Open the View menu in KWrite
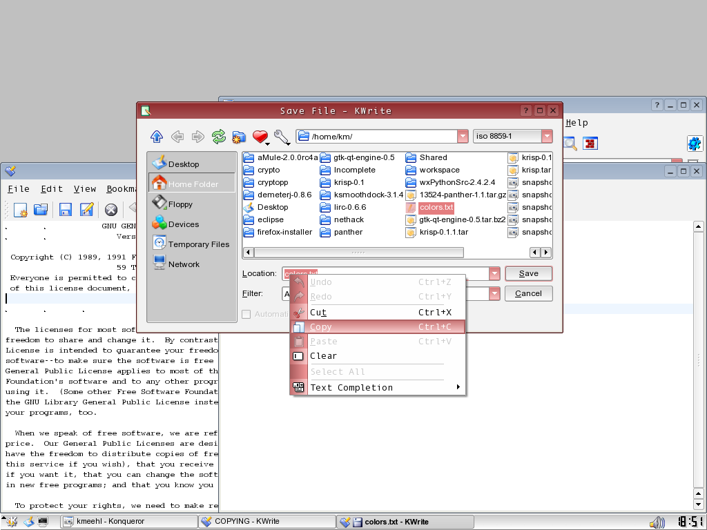The height and width of the screenshot is (530, 707). 85,189
